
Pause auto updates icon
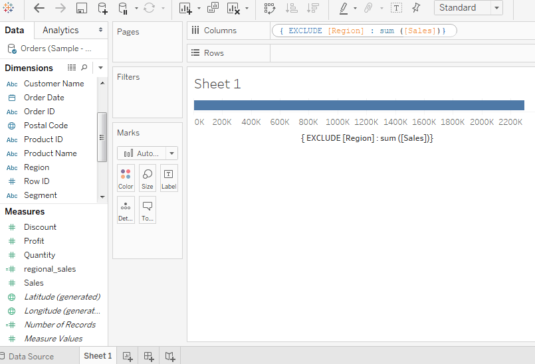pos(123,8)
